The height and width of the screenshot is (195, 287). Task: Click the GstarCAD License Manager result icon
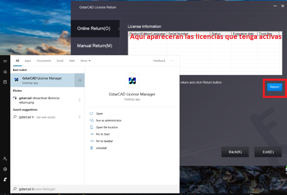pos(16,79)
